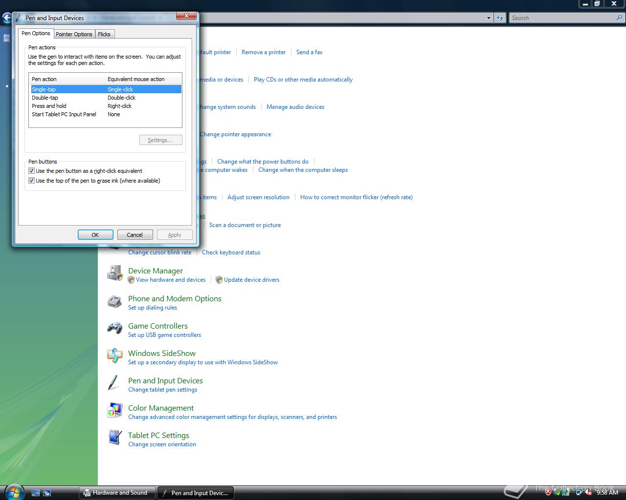This screenshot has width=626, height=500.
Task: Click inside the Control Panel Search field
Action: click(x=562, y=18)
